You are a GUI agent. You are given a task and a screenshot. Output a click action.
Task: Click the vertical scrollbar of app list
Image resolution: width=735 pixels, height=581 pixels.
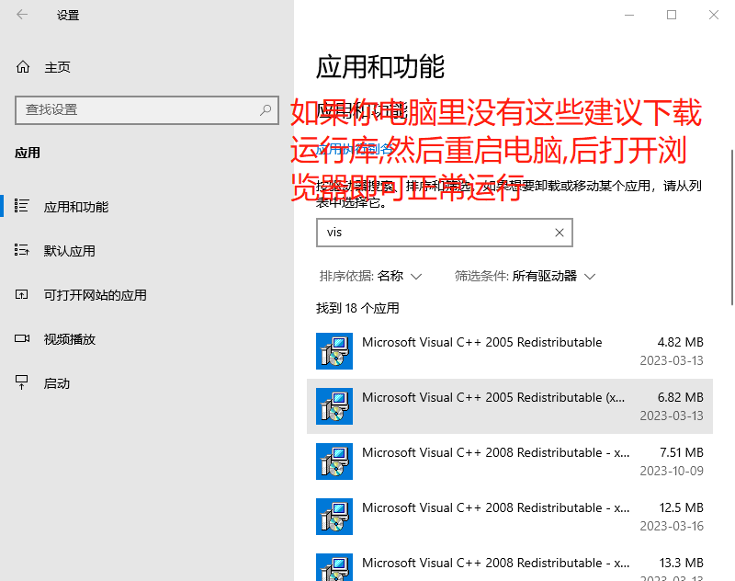point(731,227)
